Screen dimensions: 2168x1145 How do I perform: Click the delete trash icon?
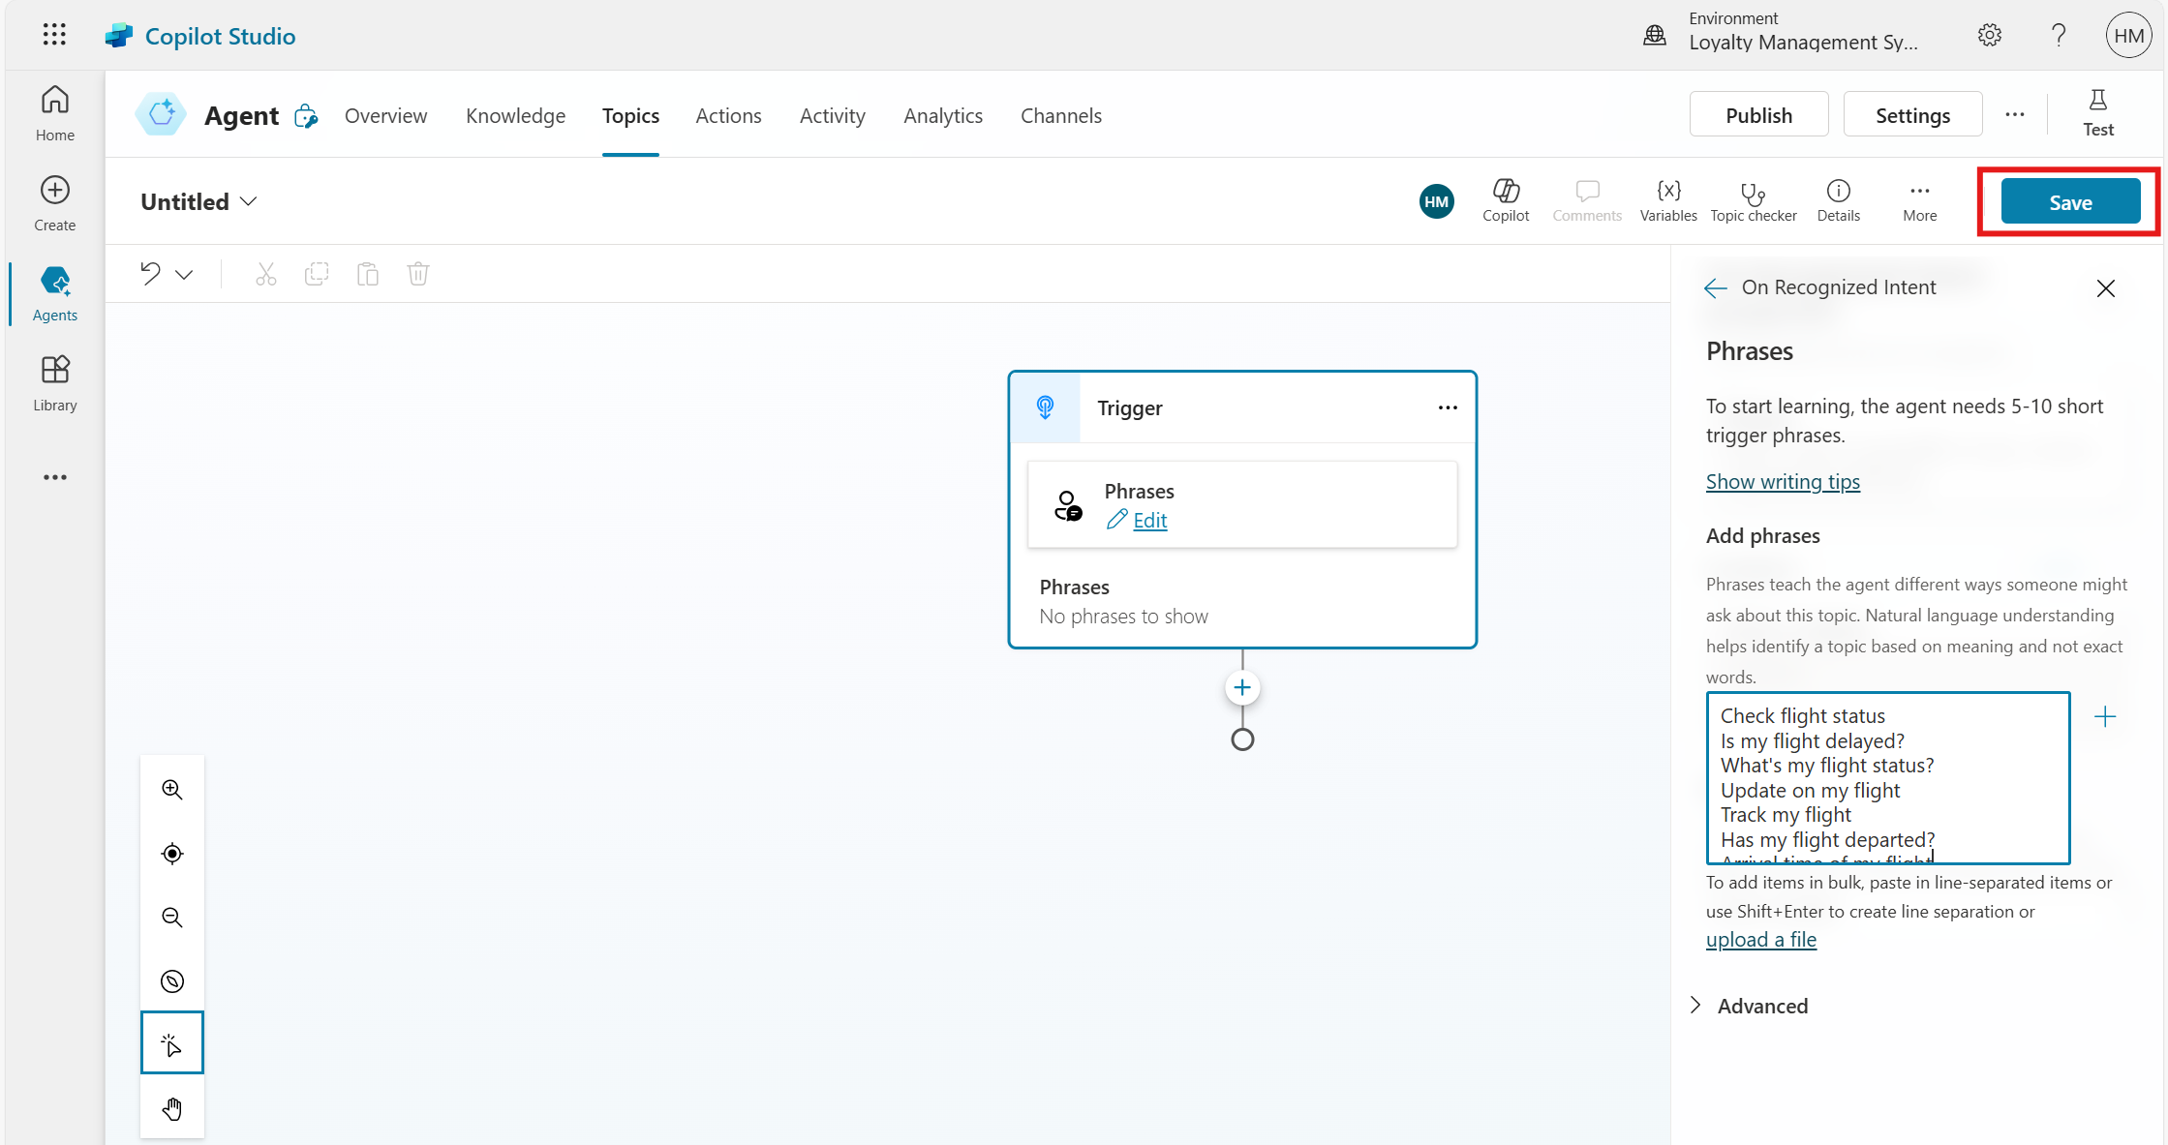coord(417,274)
